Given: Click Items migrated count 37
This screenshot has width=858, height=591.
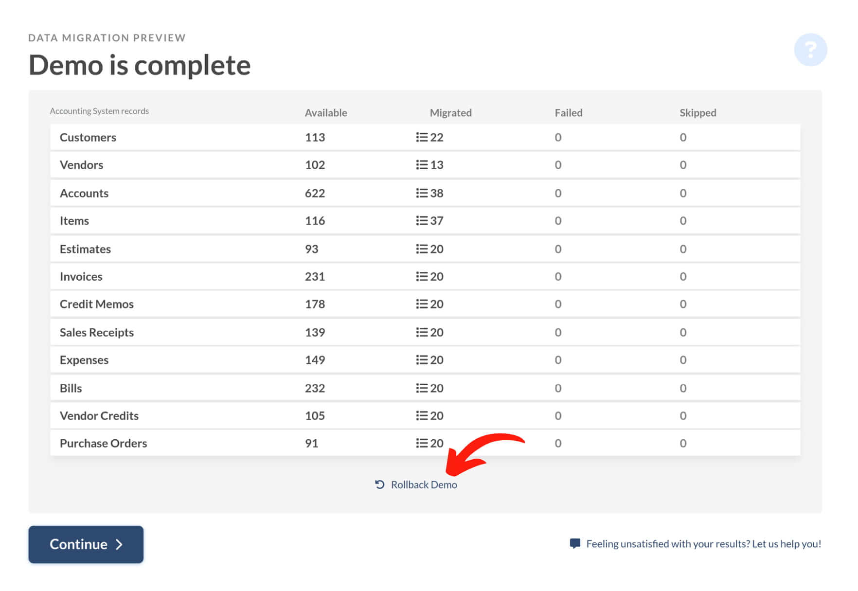Looking at the screenshot, I should tap(437, 221).
